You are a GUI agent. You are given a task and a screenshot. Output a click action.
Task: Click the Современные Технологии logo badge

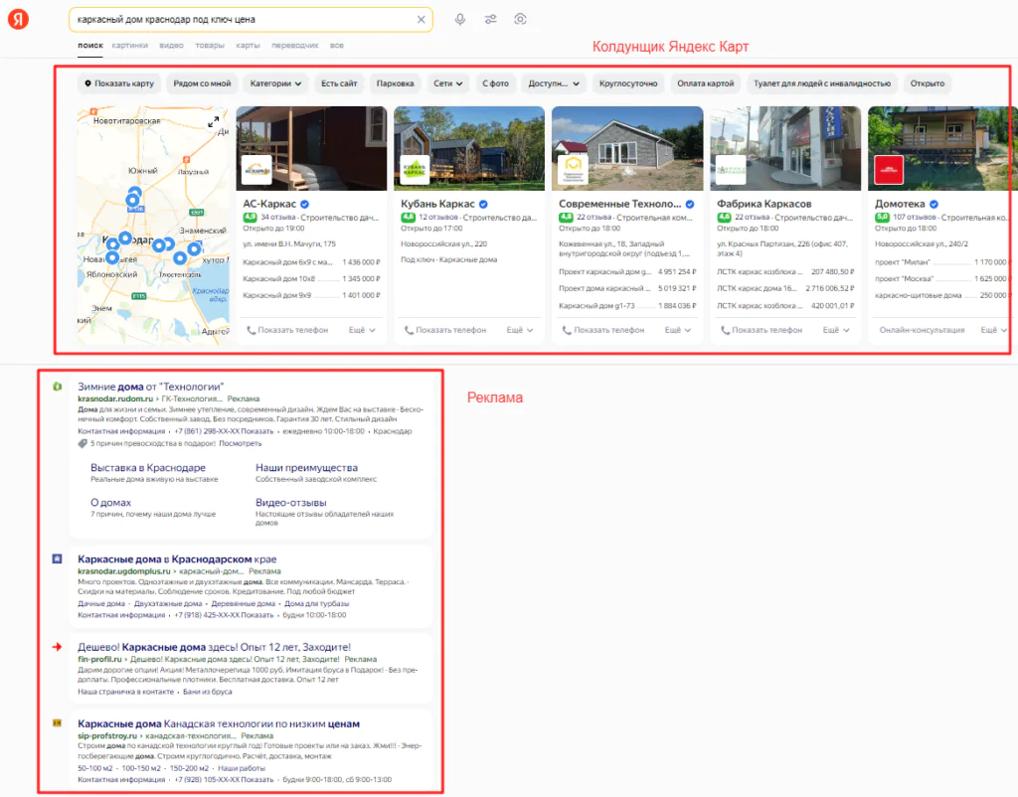point(573,170)
